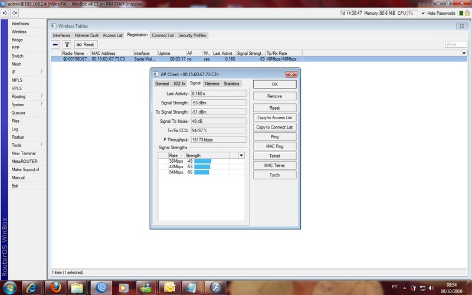This screenshot has width=472, height=295.
Task: Click the yellow padlock icon in top bar
Action: tap(467, 13)
